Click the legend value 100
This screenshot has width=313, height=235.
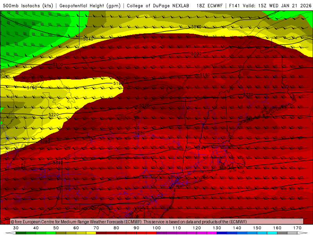156,228
